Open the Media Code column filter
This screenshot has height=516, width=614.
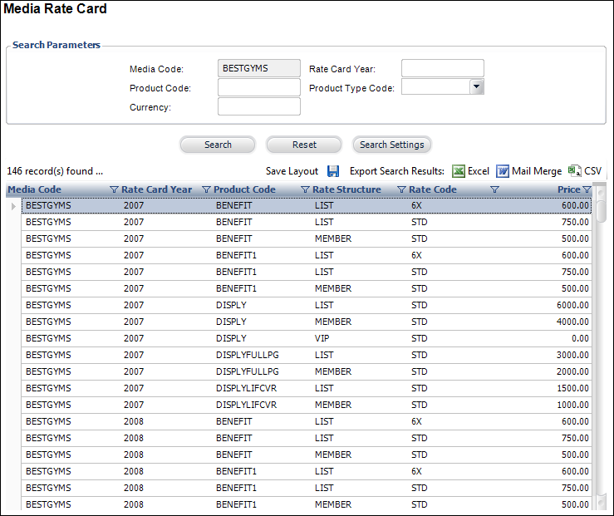[x=115, y=190]
